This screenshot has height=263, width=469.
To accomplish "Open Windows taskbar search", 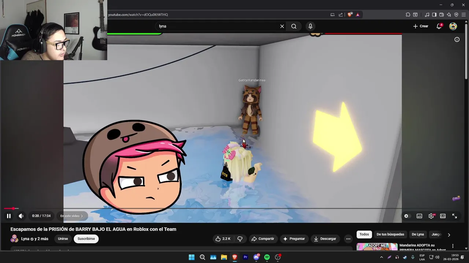I will pyautogui.click(x=202, y=257).
